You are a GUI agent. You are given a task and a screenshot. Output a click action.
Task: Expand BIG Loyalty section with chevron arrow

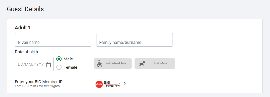tap(125, 84)
